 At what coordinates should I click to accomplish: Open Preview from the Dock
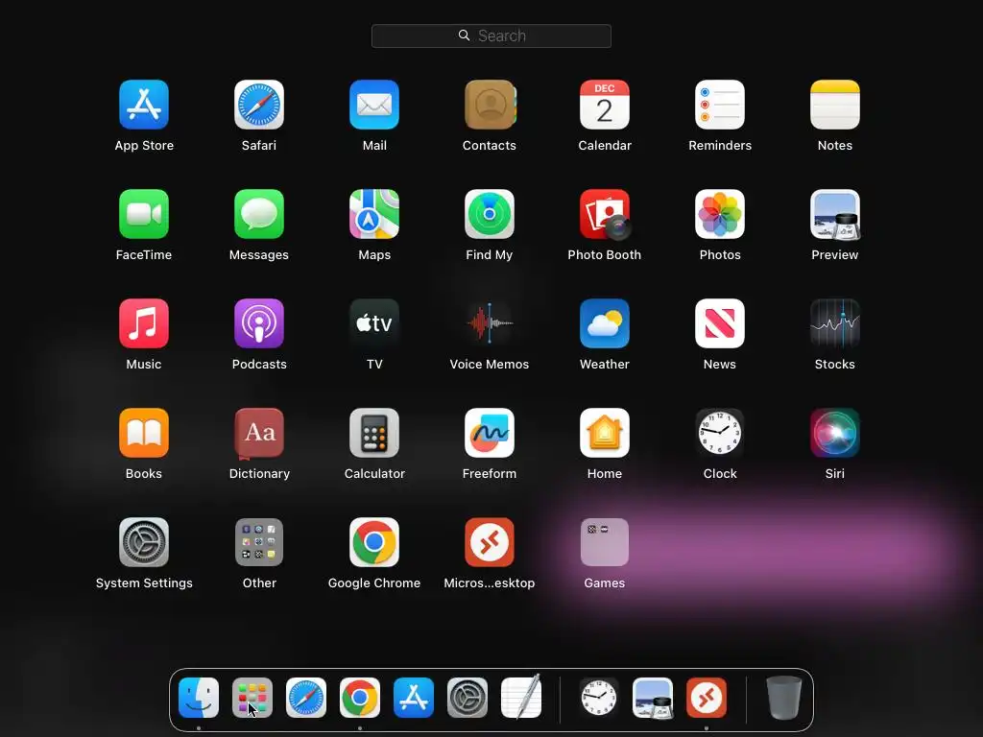click(x=653, y=698)
